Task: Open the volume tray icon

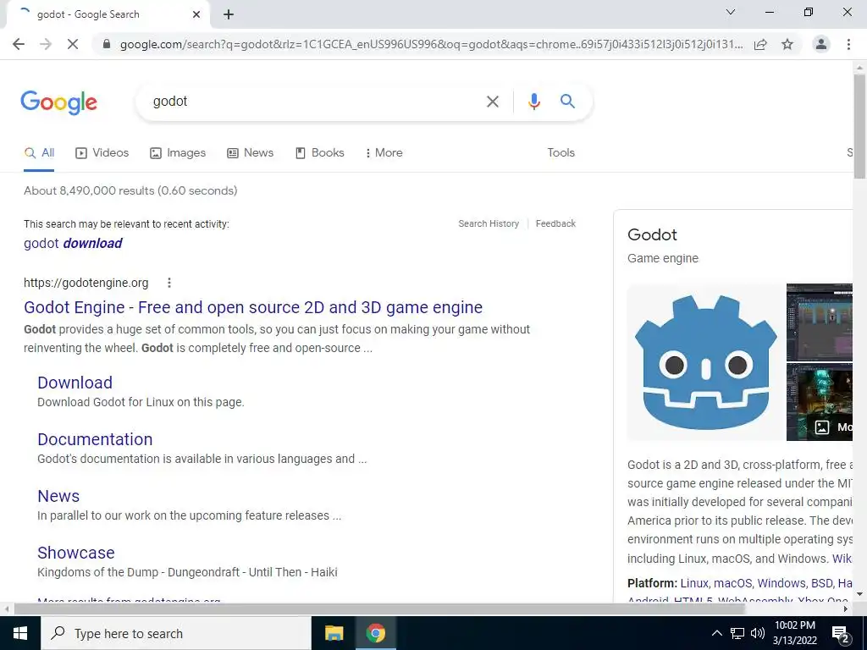Action: tap(758, 633)
